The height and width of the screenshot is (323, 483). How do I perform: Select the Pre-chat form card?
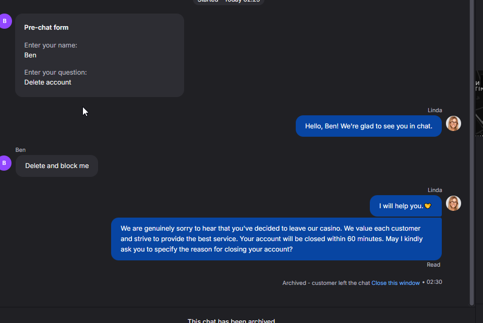[x=99, y=55]
